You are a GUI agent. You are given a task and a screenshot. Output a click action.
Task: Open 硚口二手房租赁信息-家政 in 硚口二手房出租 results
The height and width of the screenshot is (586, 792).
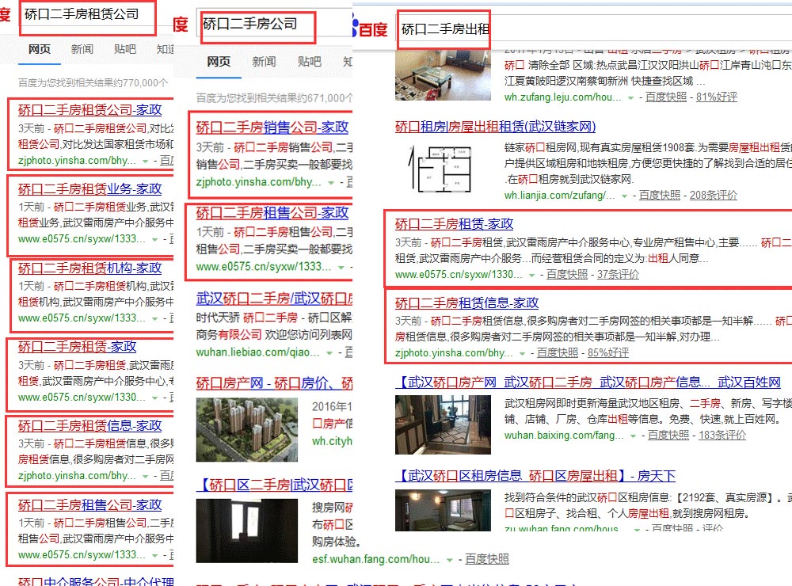pos(466,303)
